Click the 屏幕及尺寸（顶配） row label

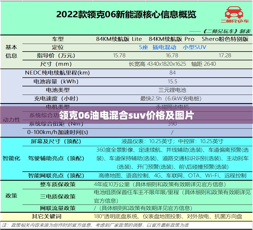pyautogui.click(x=56, y=141)
